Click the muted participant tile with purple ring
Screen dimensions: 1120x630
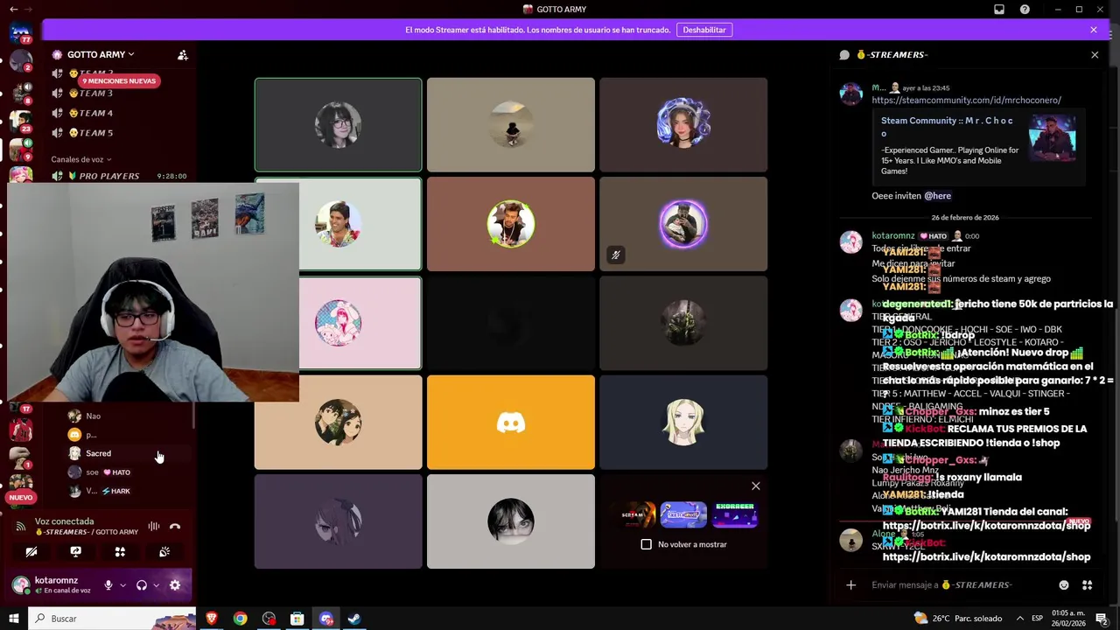pyautogui.click(x=683, y=224)
